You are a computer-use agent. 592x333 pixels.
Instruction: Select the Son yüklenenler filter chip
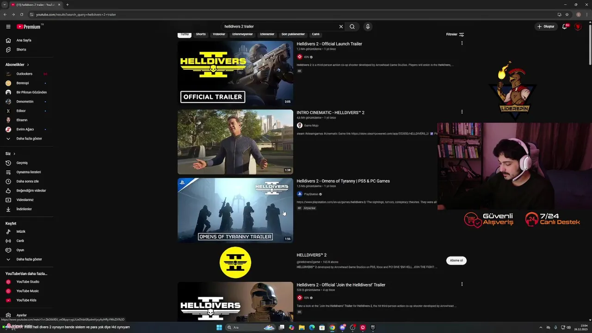pyautogui.click(x=293, y=34)
